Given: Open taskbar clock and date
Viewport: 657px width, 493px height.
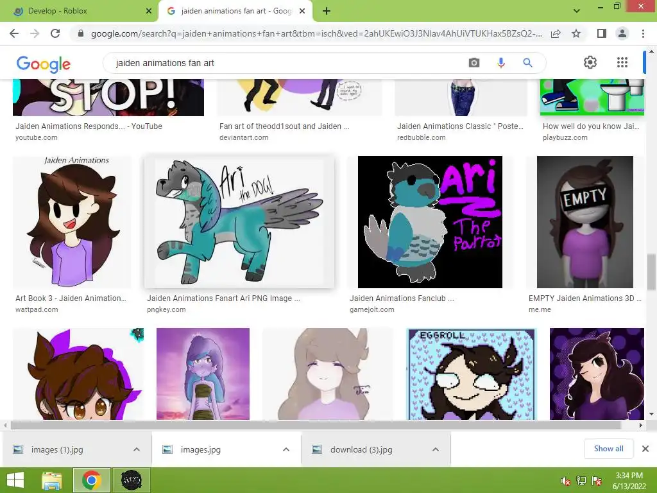Looking at the screenshot, I should click(629, 481).
